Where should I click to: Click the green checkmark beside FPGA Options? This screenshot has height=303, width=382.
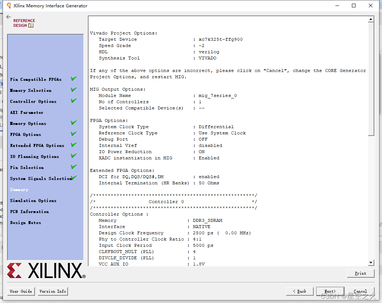click(74, 133)
